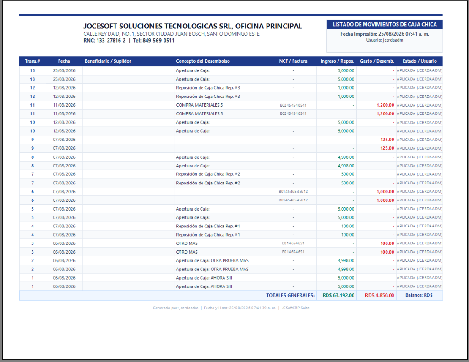Screen dimensions: 469x362
Task: Click "Usuario: jcerdaadm" in the report header box
Action: (384, 40)
